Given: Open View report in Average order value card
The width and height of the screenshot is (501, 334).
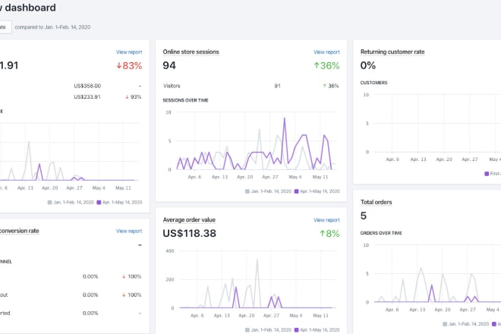Looking at the screenshot, I should pyautogui.click(x=326, y=220).
